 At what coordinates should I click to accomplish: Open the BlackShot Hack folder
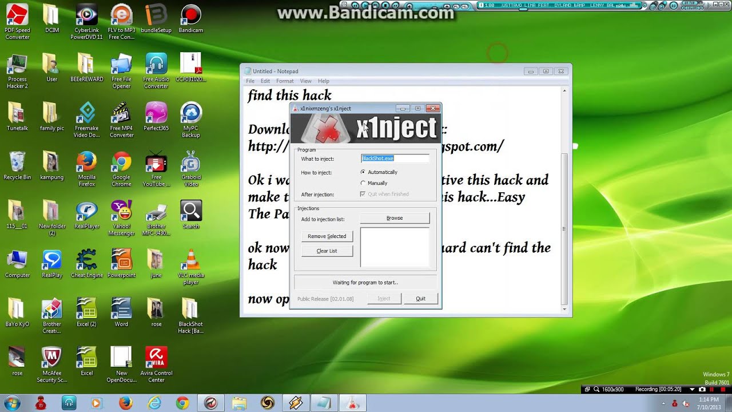click(x=191, y=315)
